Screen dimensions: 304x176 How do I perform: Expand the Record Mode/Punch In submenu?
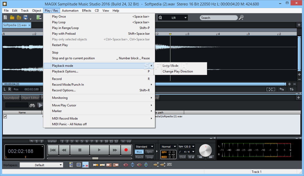[99, 85]
